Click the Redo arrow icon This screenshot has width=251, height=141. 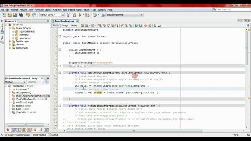(34, 15)
